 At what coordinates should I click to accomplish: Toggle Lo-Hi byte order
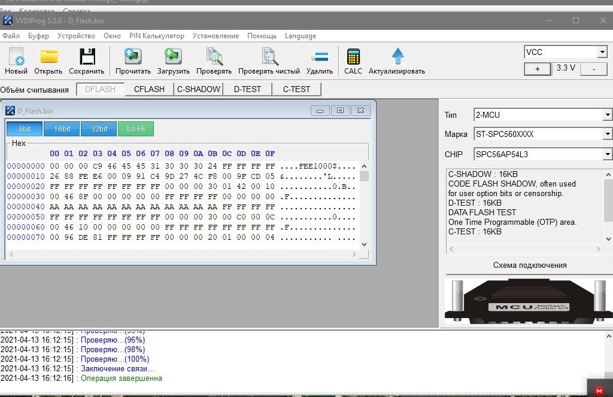(x=136, y=129)
